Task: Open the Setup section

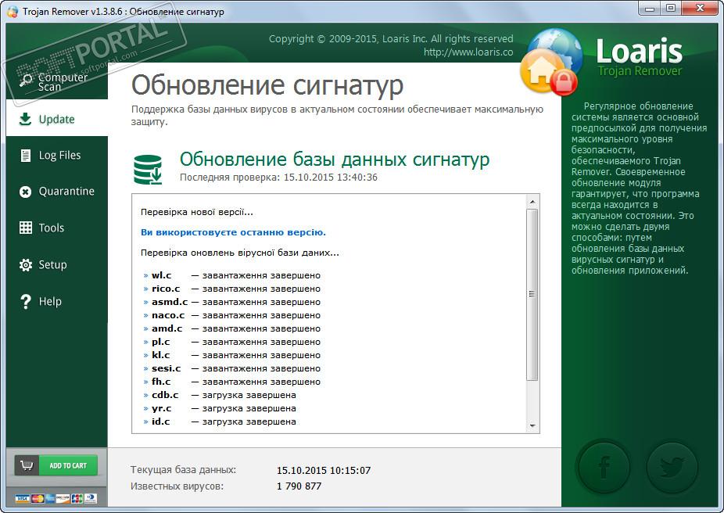Action: pos(57,264)
